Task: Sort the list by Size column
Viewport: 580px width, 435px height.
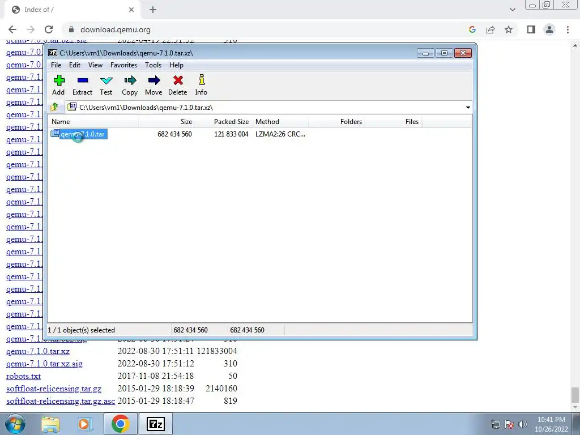Action: point(167,122)
